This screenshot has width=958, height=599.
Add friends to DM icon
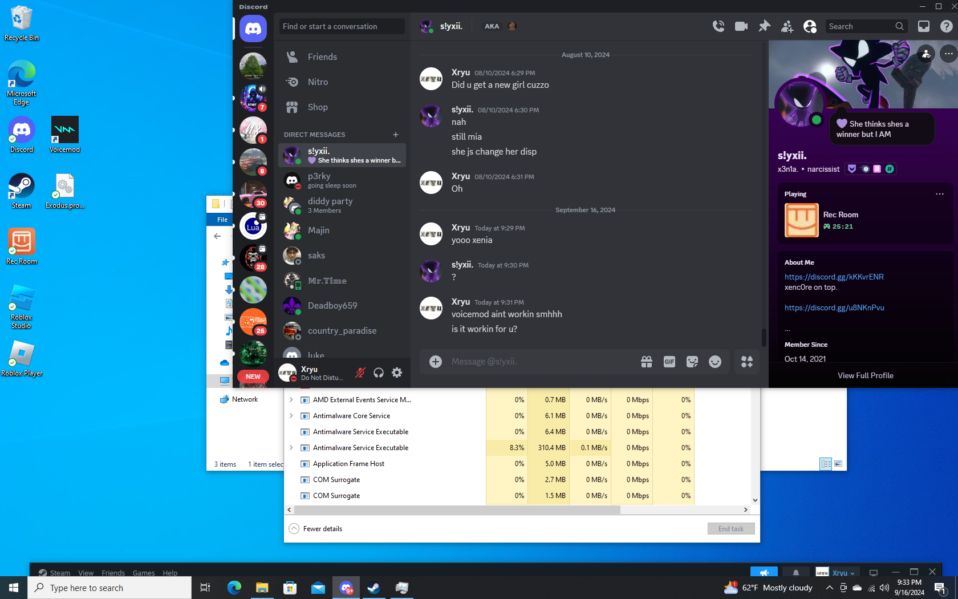pos(787,26)
